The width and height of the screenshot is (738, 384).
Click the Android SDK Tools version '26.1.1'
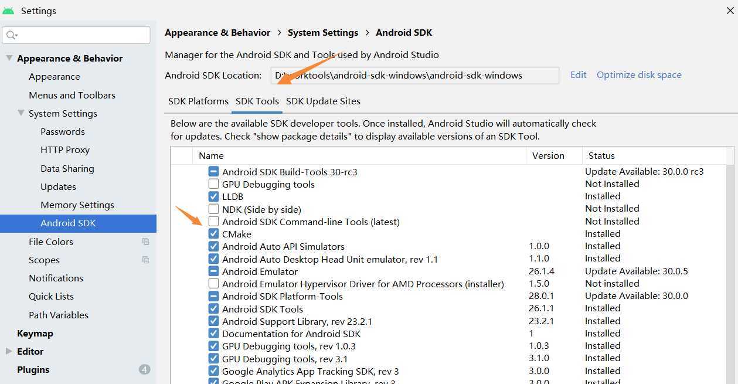pos(542,308)
